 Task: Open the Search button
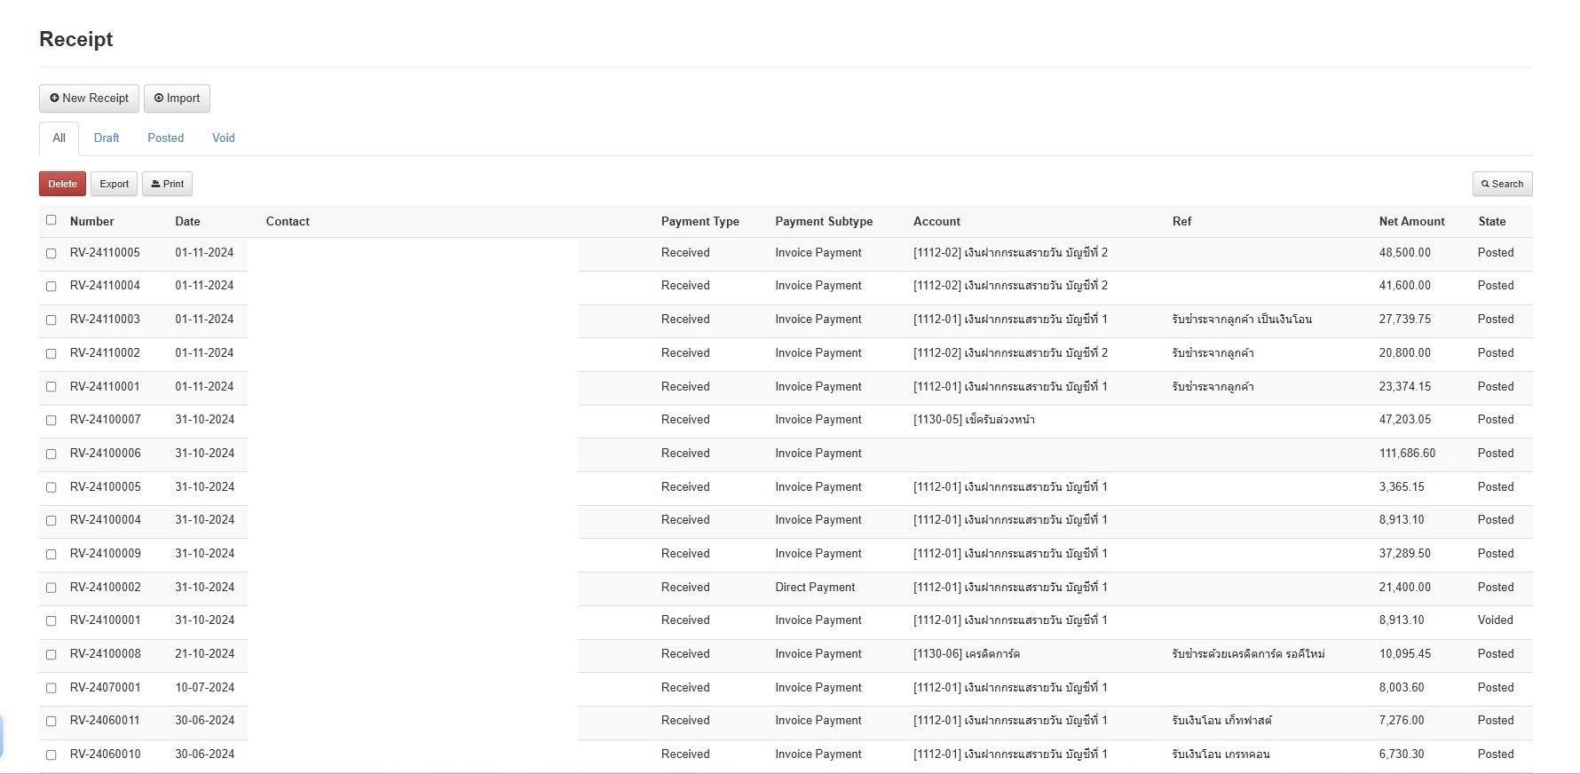tap(1502, 184)
